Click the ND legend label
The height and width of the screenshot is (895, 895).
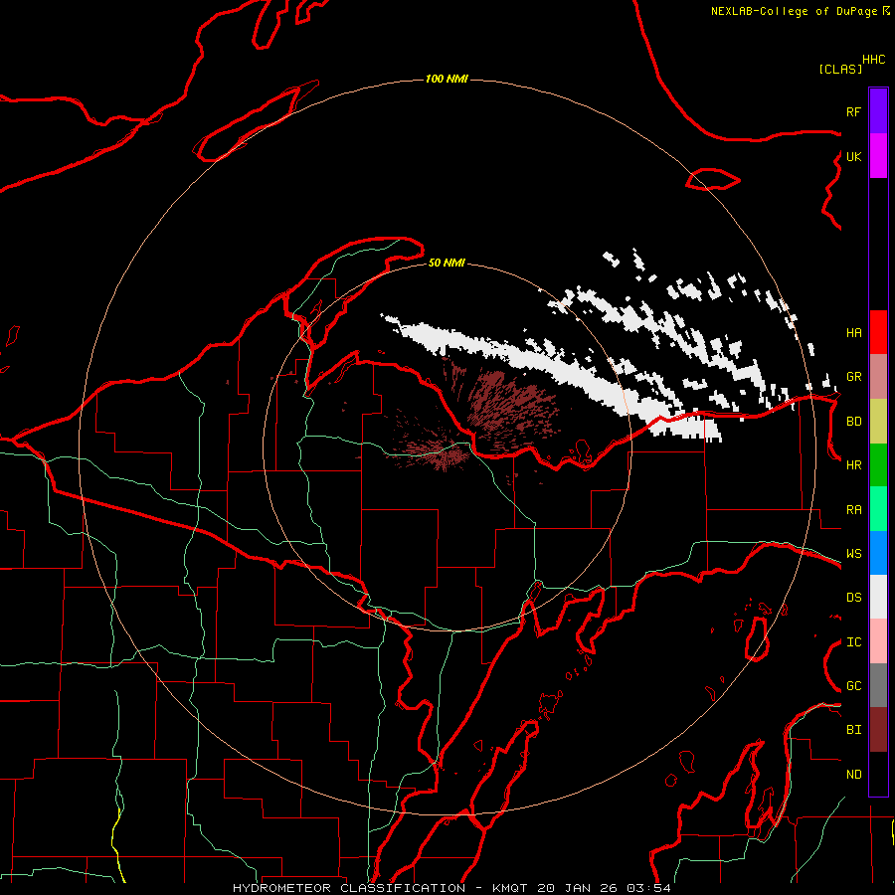click(x=853, y=775)
